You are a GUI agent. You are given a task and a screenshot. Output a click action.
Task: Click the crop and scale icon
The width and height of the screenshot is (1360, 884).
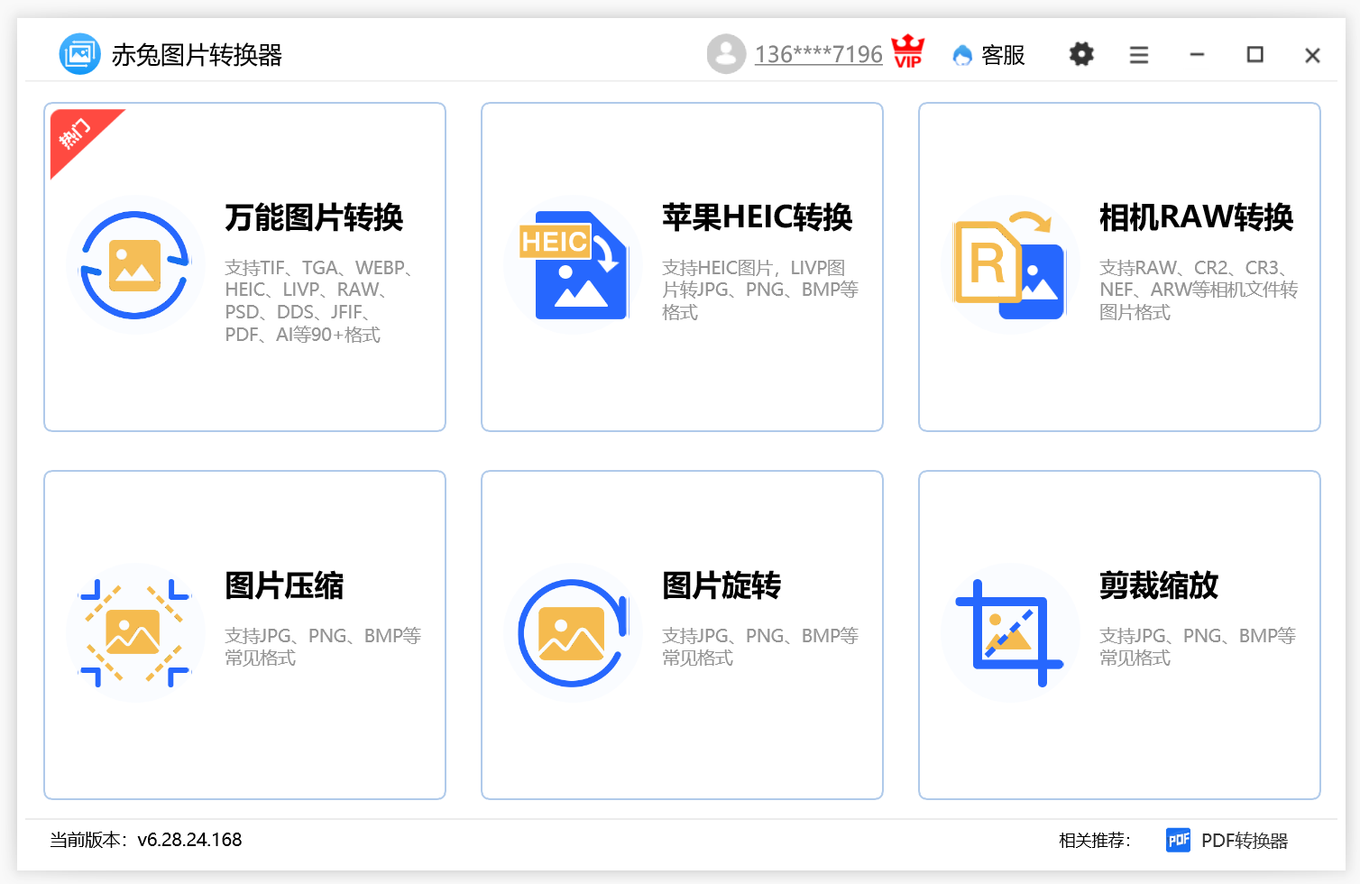pyautogui.click(x=1010, y=633)
